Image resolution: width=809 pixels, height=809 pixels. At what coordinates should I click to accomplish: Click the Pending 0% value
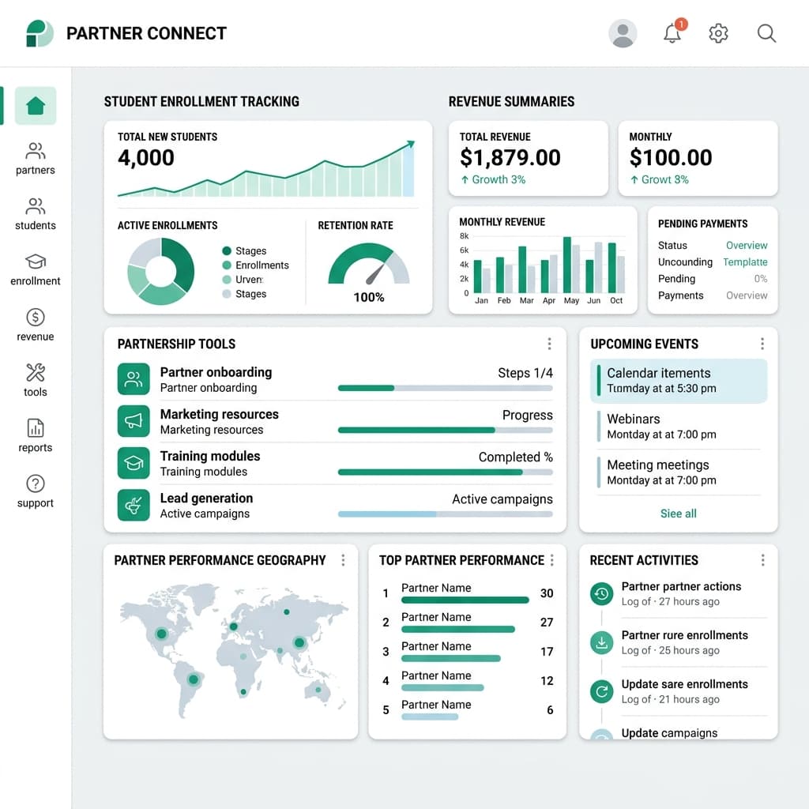point(761,279)
